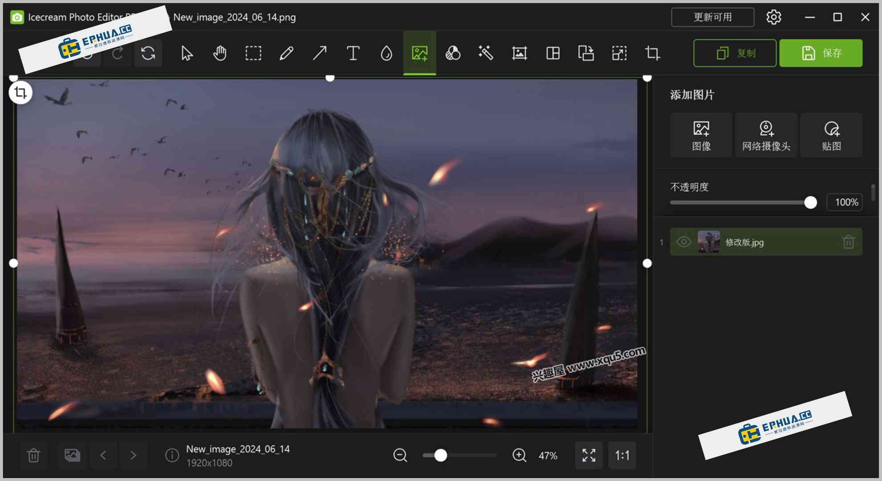Select the pointer arrow tool
Viewport: 882px width, 481px height.
[x=187, y=53]
